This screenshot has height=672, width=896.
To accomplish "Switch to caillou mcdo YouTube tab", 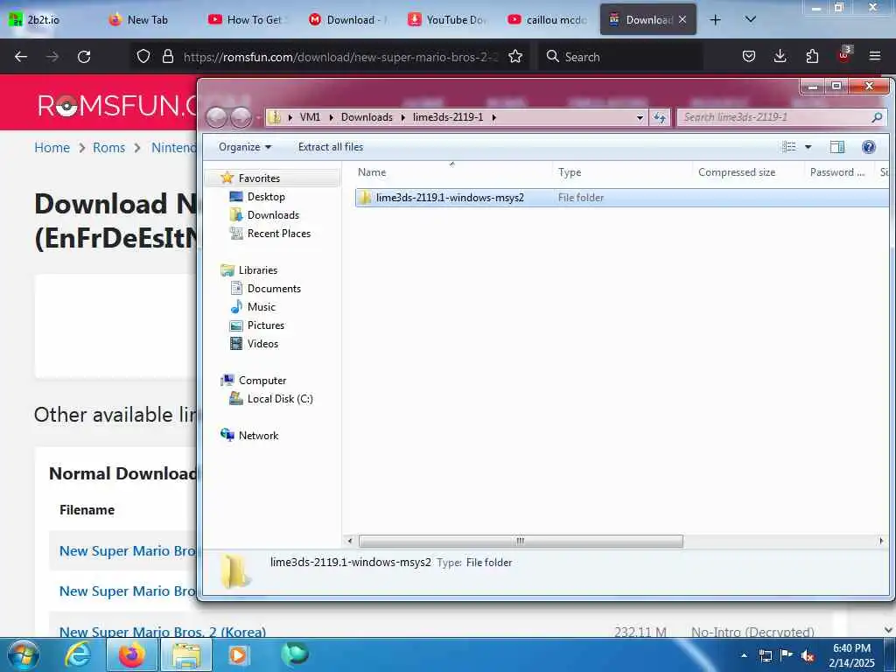I will 548,20.
